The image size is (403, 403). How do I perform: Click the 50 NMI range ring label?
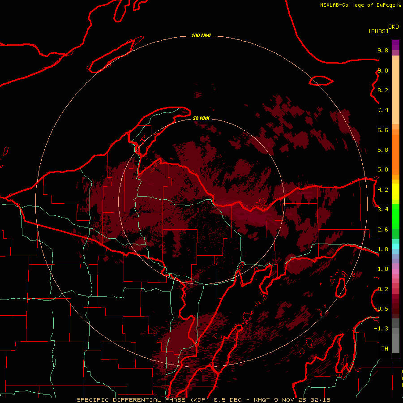click(x=201, y=118)
